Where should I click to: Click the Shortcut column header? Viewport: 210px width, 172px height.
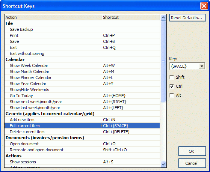click(131, 17)
